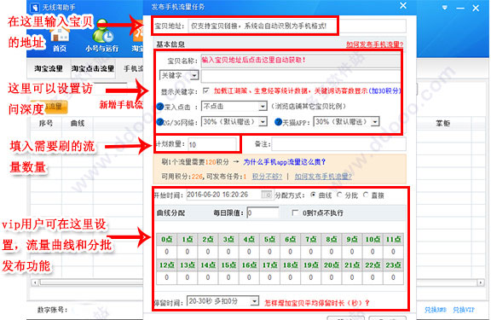Click the 计划数量 input showing 10
Image resolution: width=491 pixels, height=320 pixels.
[212, 144]
